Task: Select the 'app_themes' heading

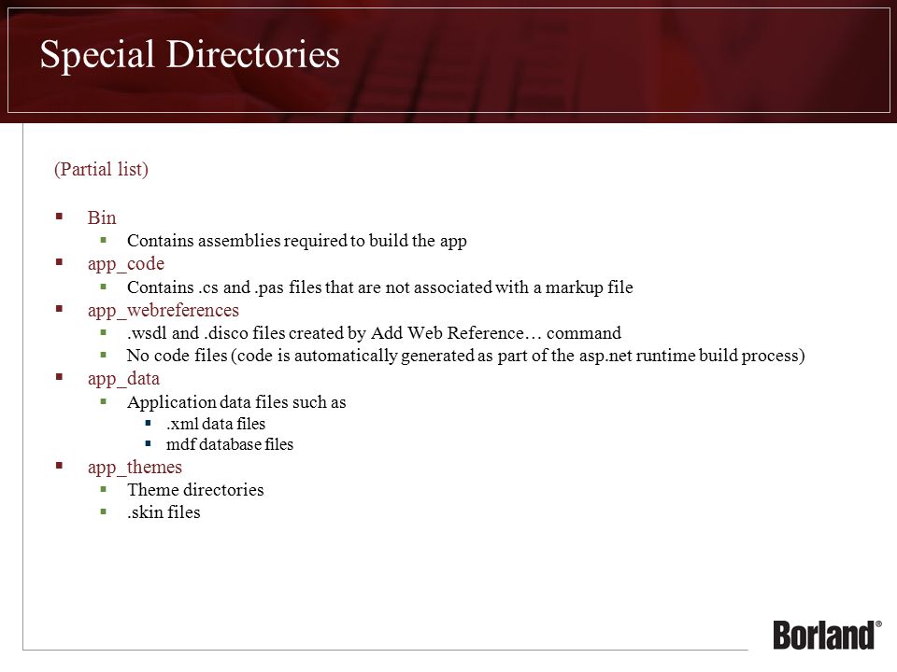Action: click(135, 468)
